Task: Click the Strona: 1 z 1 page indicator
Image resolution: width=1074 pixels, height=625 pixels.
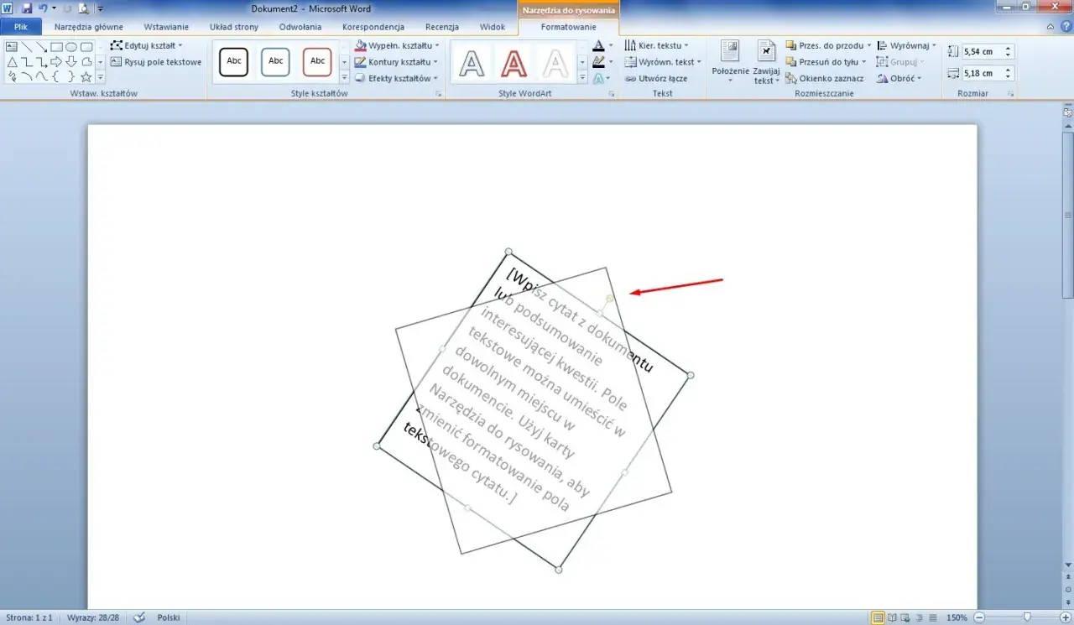Action: pyautogui.click(x=29, y=617)
